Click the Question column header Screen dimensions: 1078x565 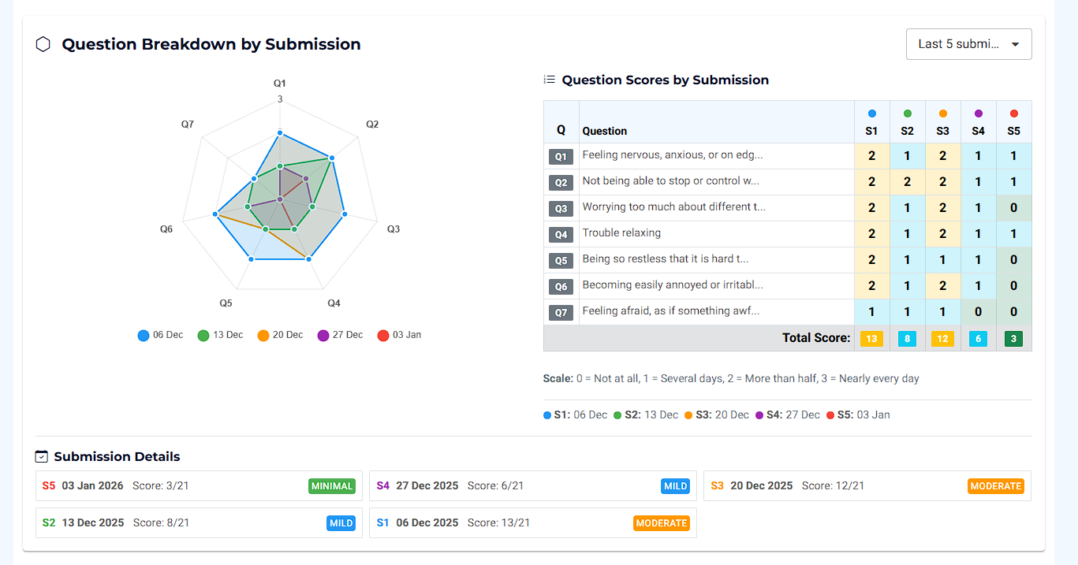click(x=605, y=131)
